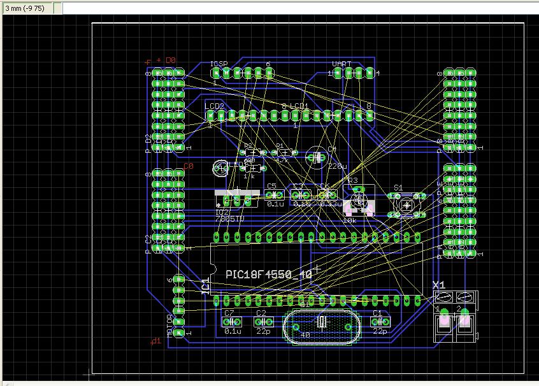
Task: Select the PIC18F4550_40 chip label
Action: (268, 275)
